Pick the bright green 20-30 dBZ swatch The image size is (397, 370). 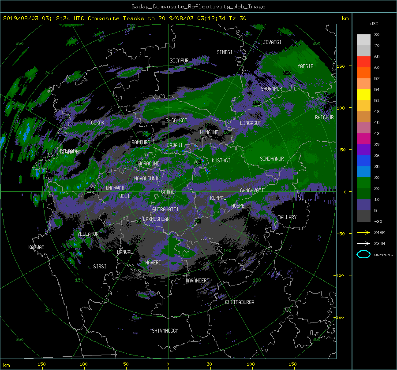pos(363,183)
